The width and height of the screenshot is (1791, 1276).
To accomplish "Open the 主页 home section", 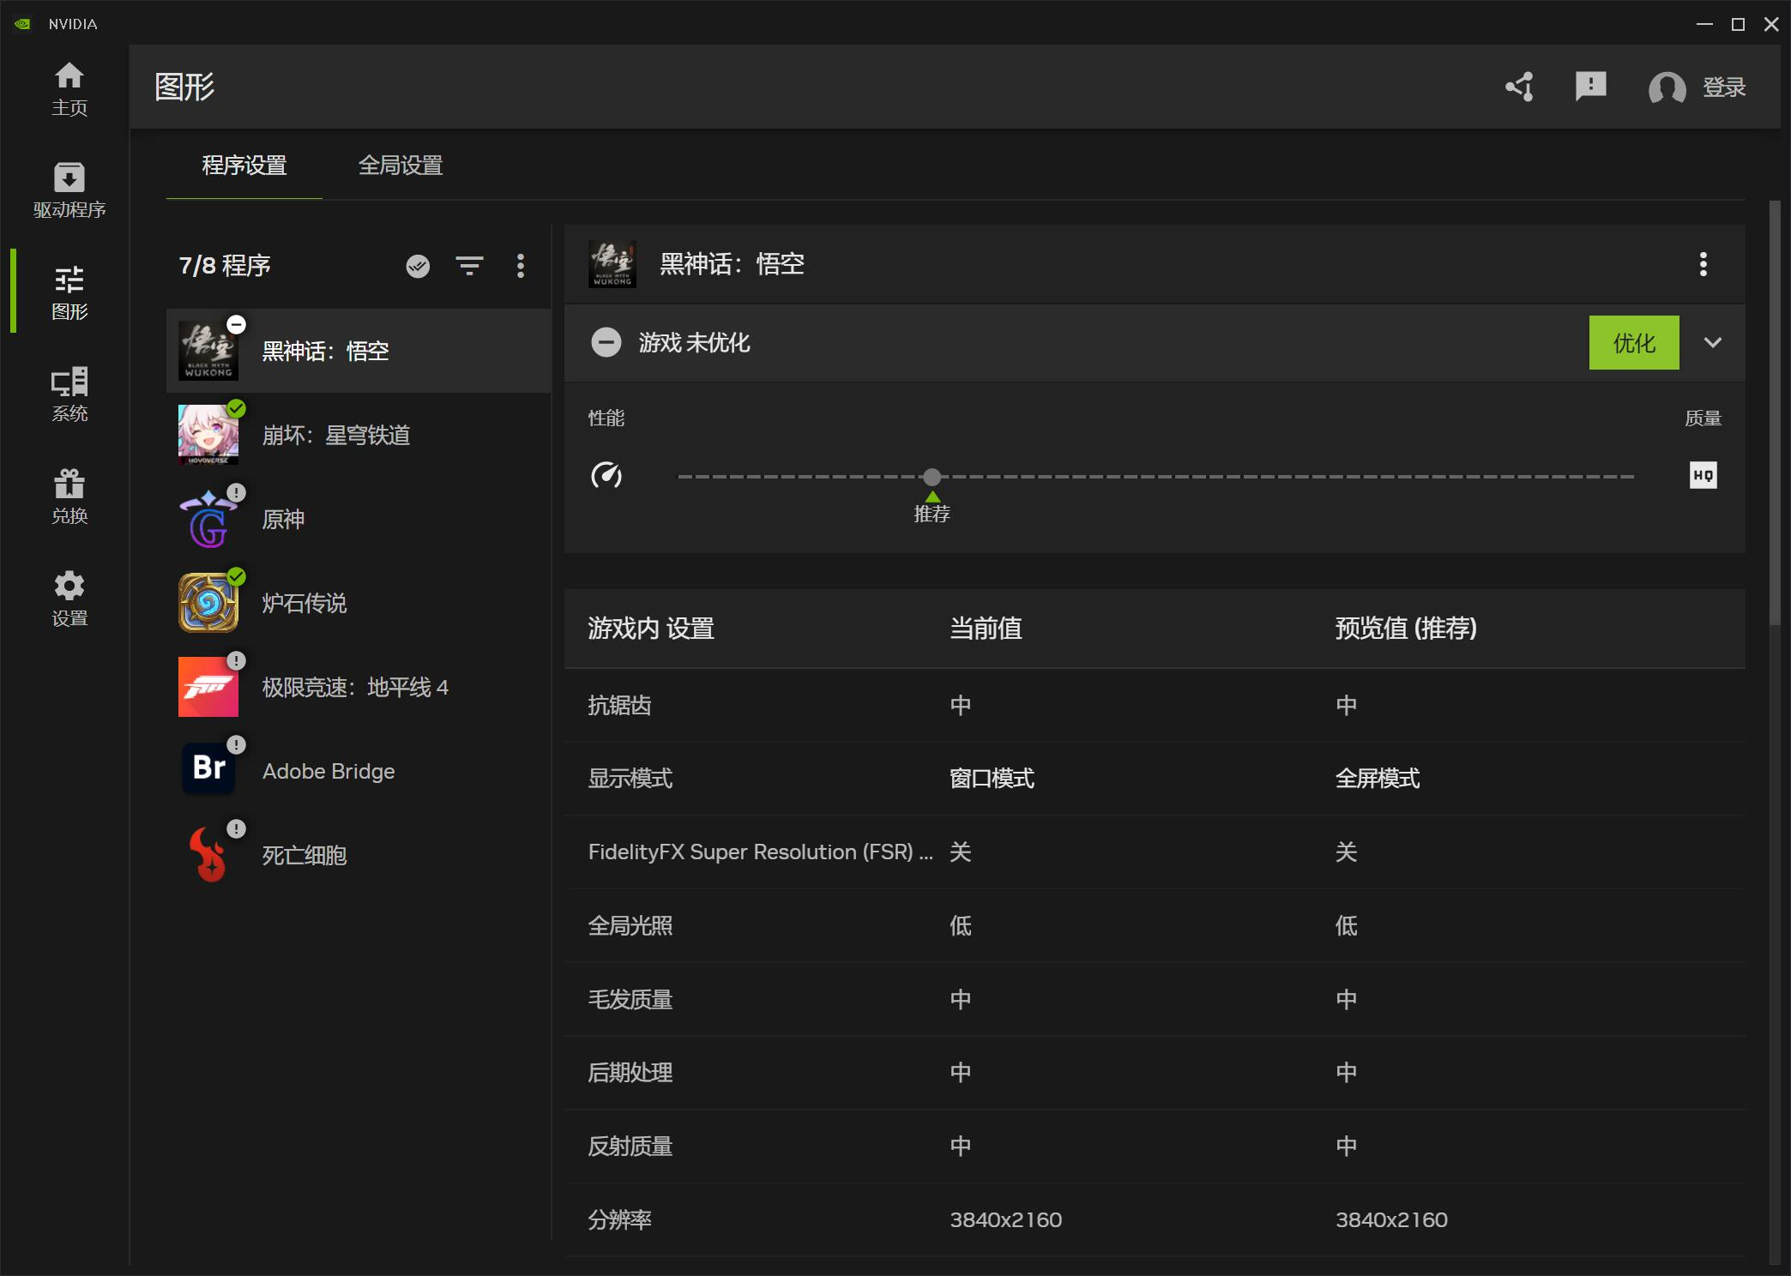I will click(x=69, y=88).
